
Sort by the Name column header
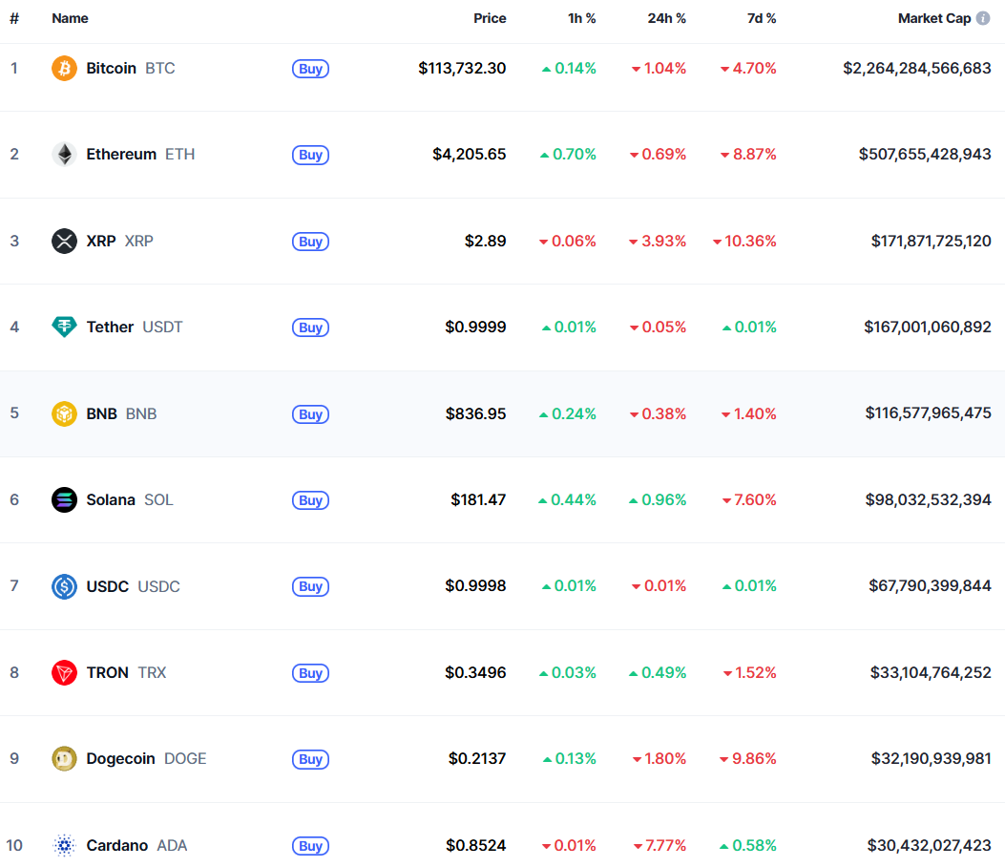tap(70, 18)
